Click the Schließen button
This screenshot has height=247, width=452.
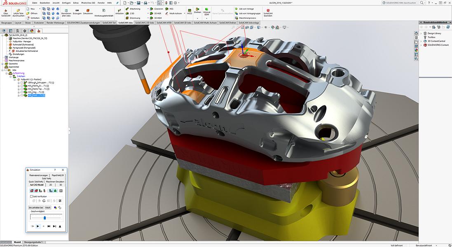tap(33, 18)
